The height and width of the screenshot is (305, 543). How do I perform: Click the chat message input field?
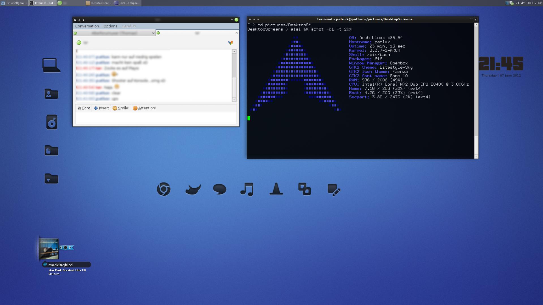point(156,118)
